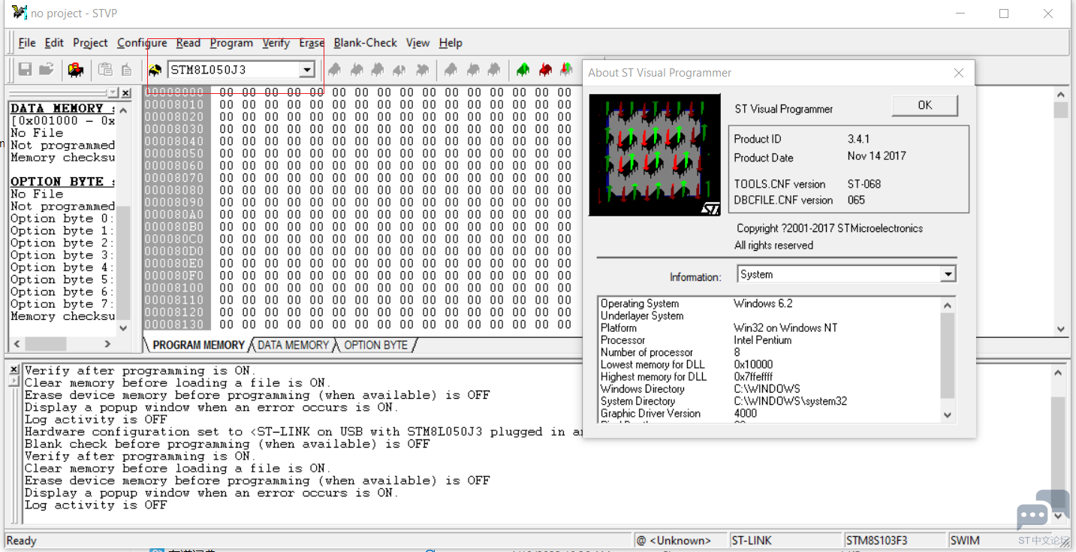This screenshot has width=1076, height=552.
Task: Open the File menu
Action: [27, 43]
